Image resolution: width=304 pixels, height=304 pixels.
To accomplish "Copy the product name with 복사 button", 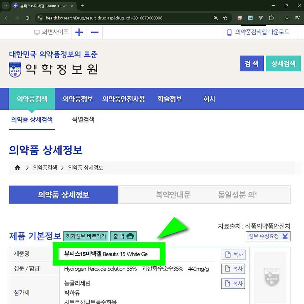I will tap(233, 254).
